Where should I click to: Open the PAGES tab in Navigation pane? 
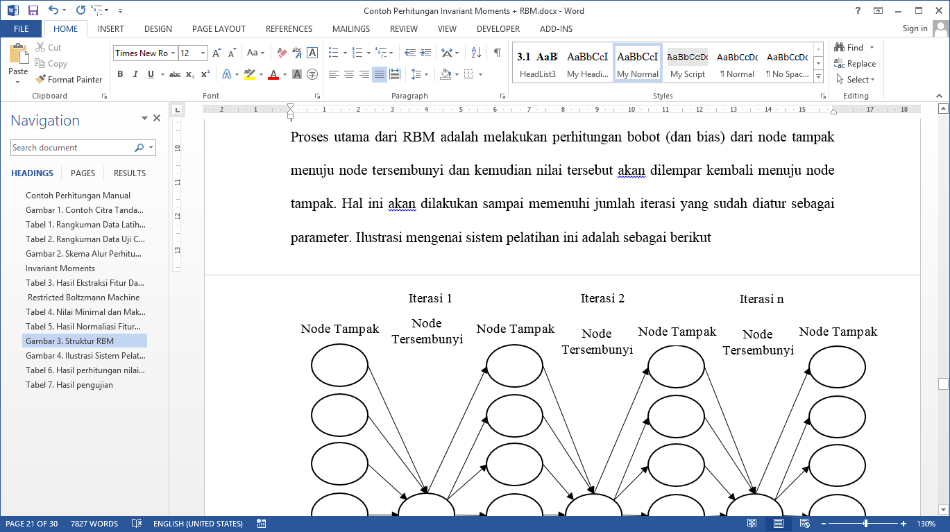point(83,173)
